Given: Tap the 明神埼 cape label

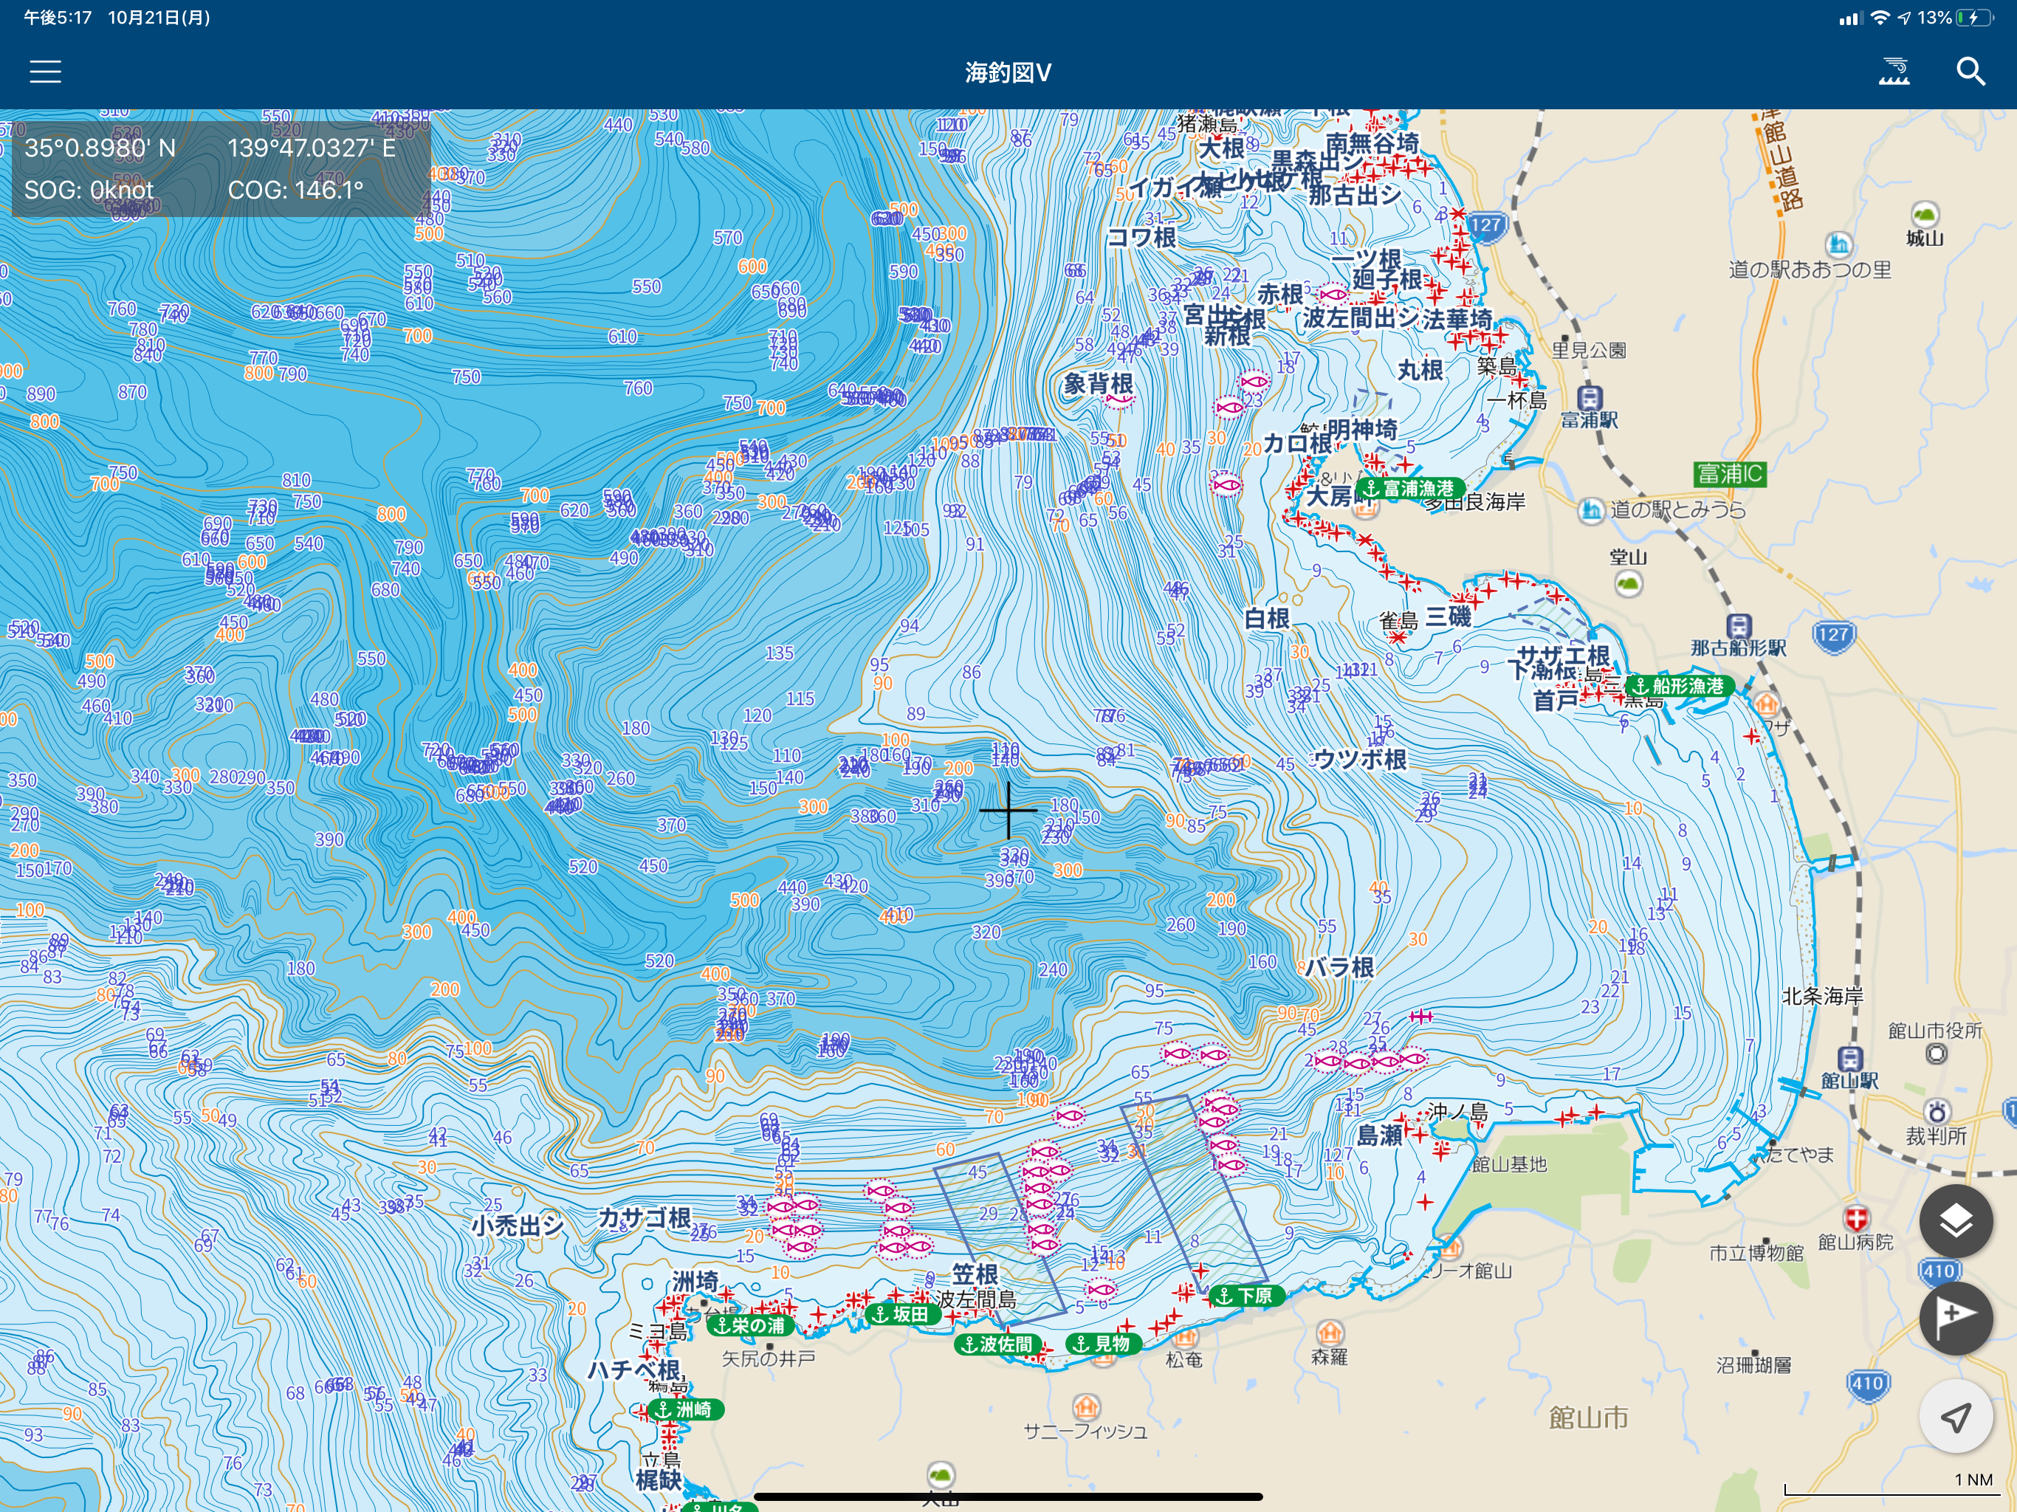Looking at the screenshot, I should [1361, 430].
